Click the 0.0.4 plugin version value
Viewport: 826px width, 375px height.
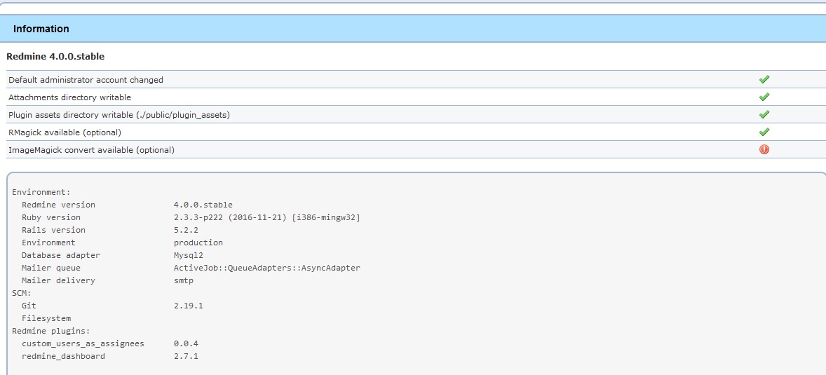[186, 344]
